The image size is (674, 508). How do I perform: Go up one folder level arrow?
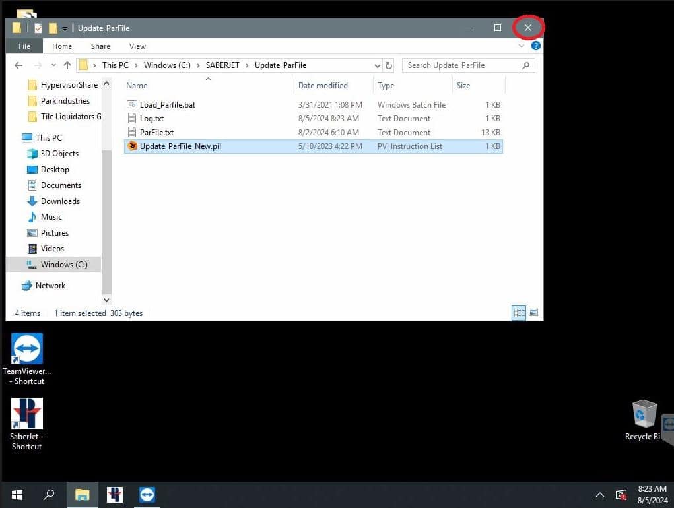click(67, 65)
